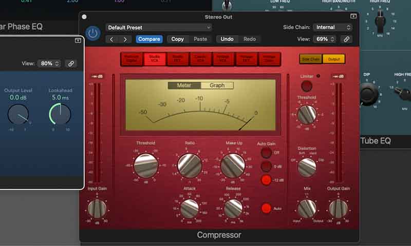The width and height of the screenshot is (411, 246).
Task: Click the DIP knob in Tube EQ
Action: tap(368, 94)
